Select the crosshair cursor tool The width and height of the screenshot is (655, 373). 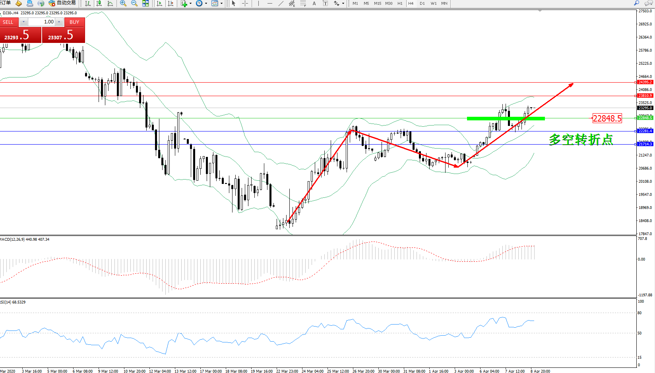245,3
